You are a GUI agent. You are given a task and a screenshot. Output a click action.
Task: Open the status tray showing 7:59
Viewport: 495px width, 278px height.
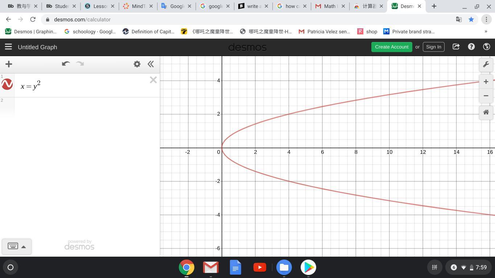[469, 268]
